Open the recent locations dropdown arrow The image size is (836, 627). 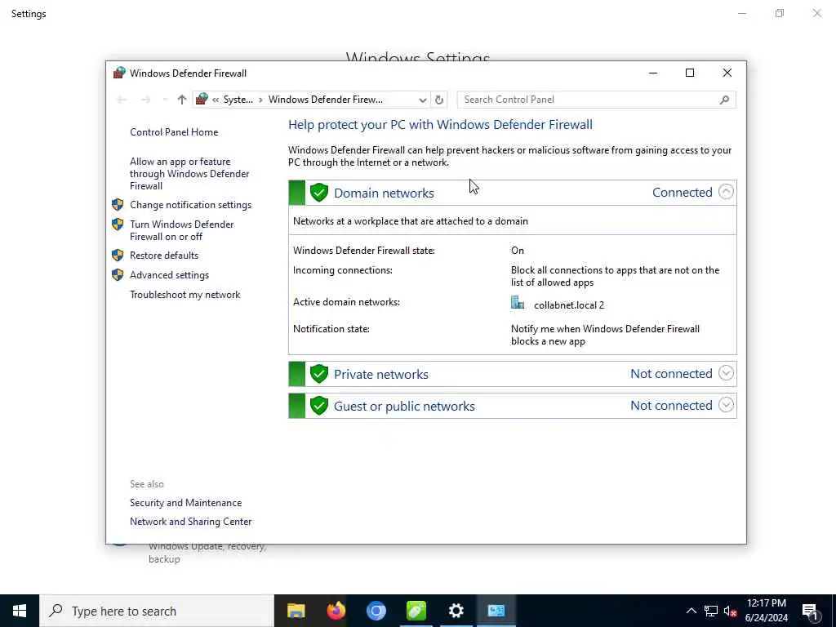coord(165,100)
